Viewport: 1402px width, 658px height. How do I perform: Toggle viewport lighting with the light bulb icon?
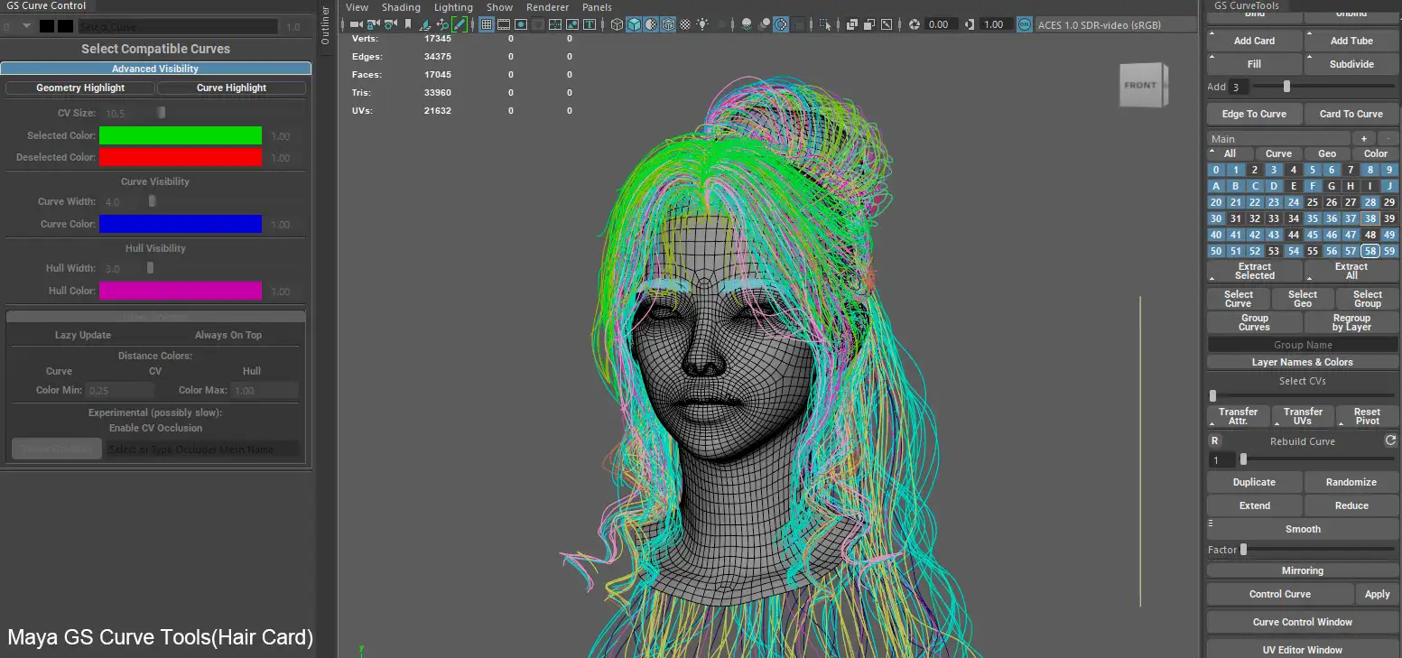[x=702, y=24]
